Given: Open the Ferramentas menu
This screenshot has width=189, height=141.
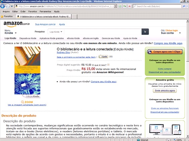Looking at the screenshot, I should tap(46, 12).
